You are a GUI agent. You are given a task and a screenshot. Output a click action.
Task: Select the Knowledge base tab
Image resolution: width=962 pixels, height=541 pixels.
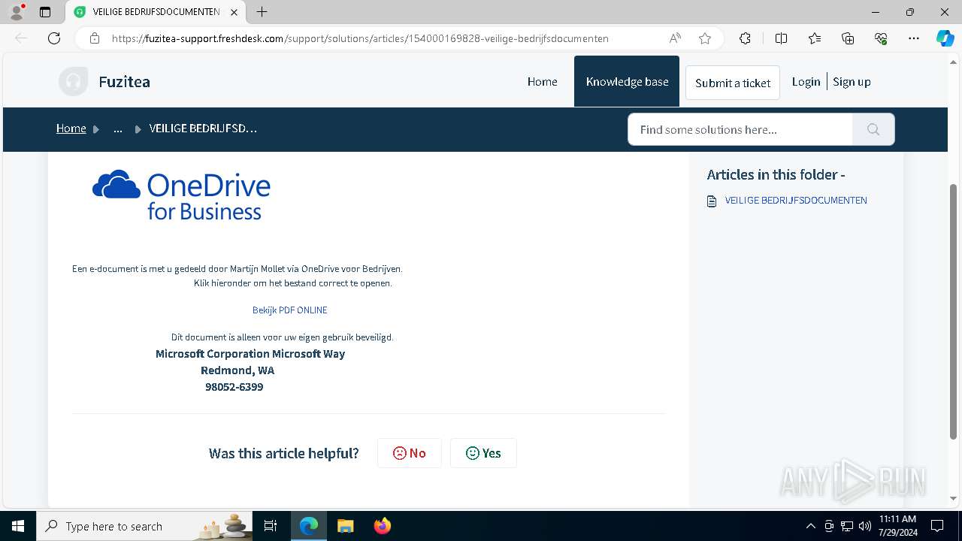(627, 81)
